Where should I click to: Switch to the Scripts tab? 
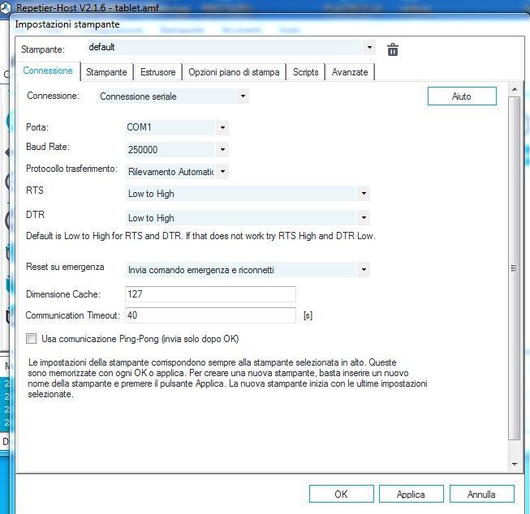point(305,72)
